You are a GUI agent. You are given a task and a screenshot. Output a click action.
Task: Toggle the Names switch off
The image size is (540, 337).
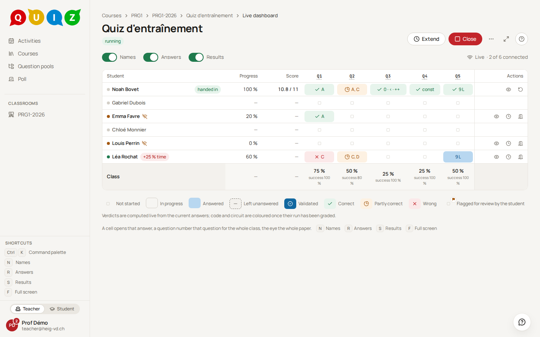[x=109, y=57]
